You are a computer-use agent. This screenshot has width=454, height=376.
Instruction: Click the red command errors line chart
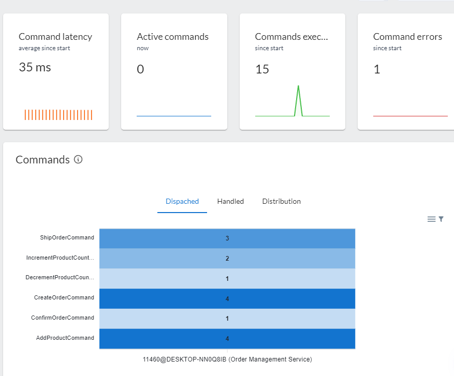coord(411,116)
